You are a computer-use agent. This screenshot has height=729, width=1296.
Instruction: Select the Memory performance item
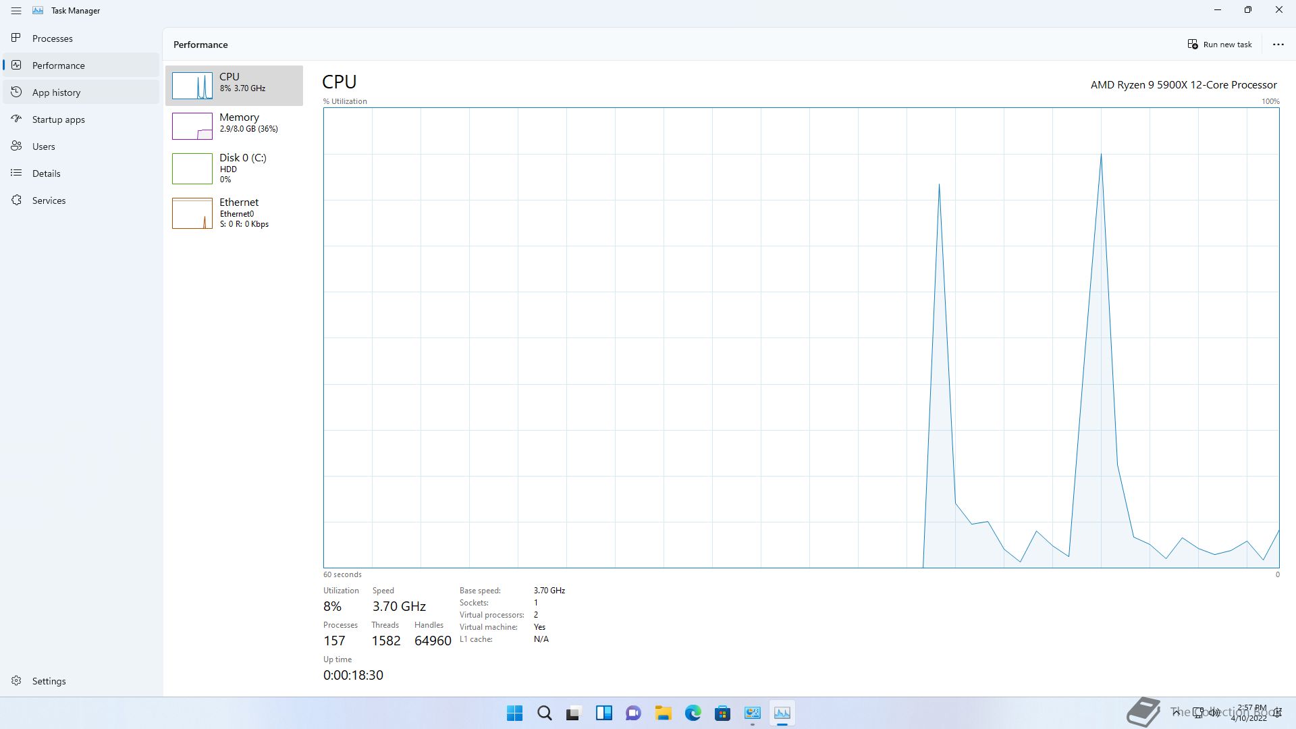[234, 126]
